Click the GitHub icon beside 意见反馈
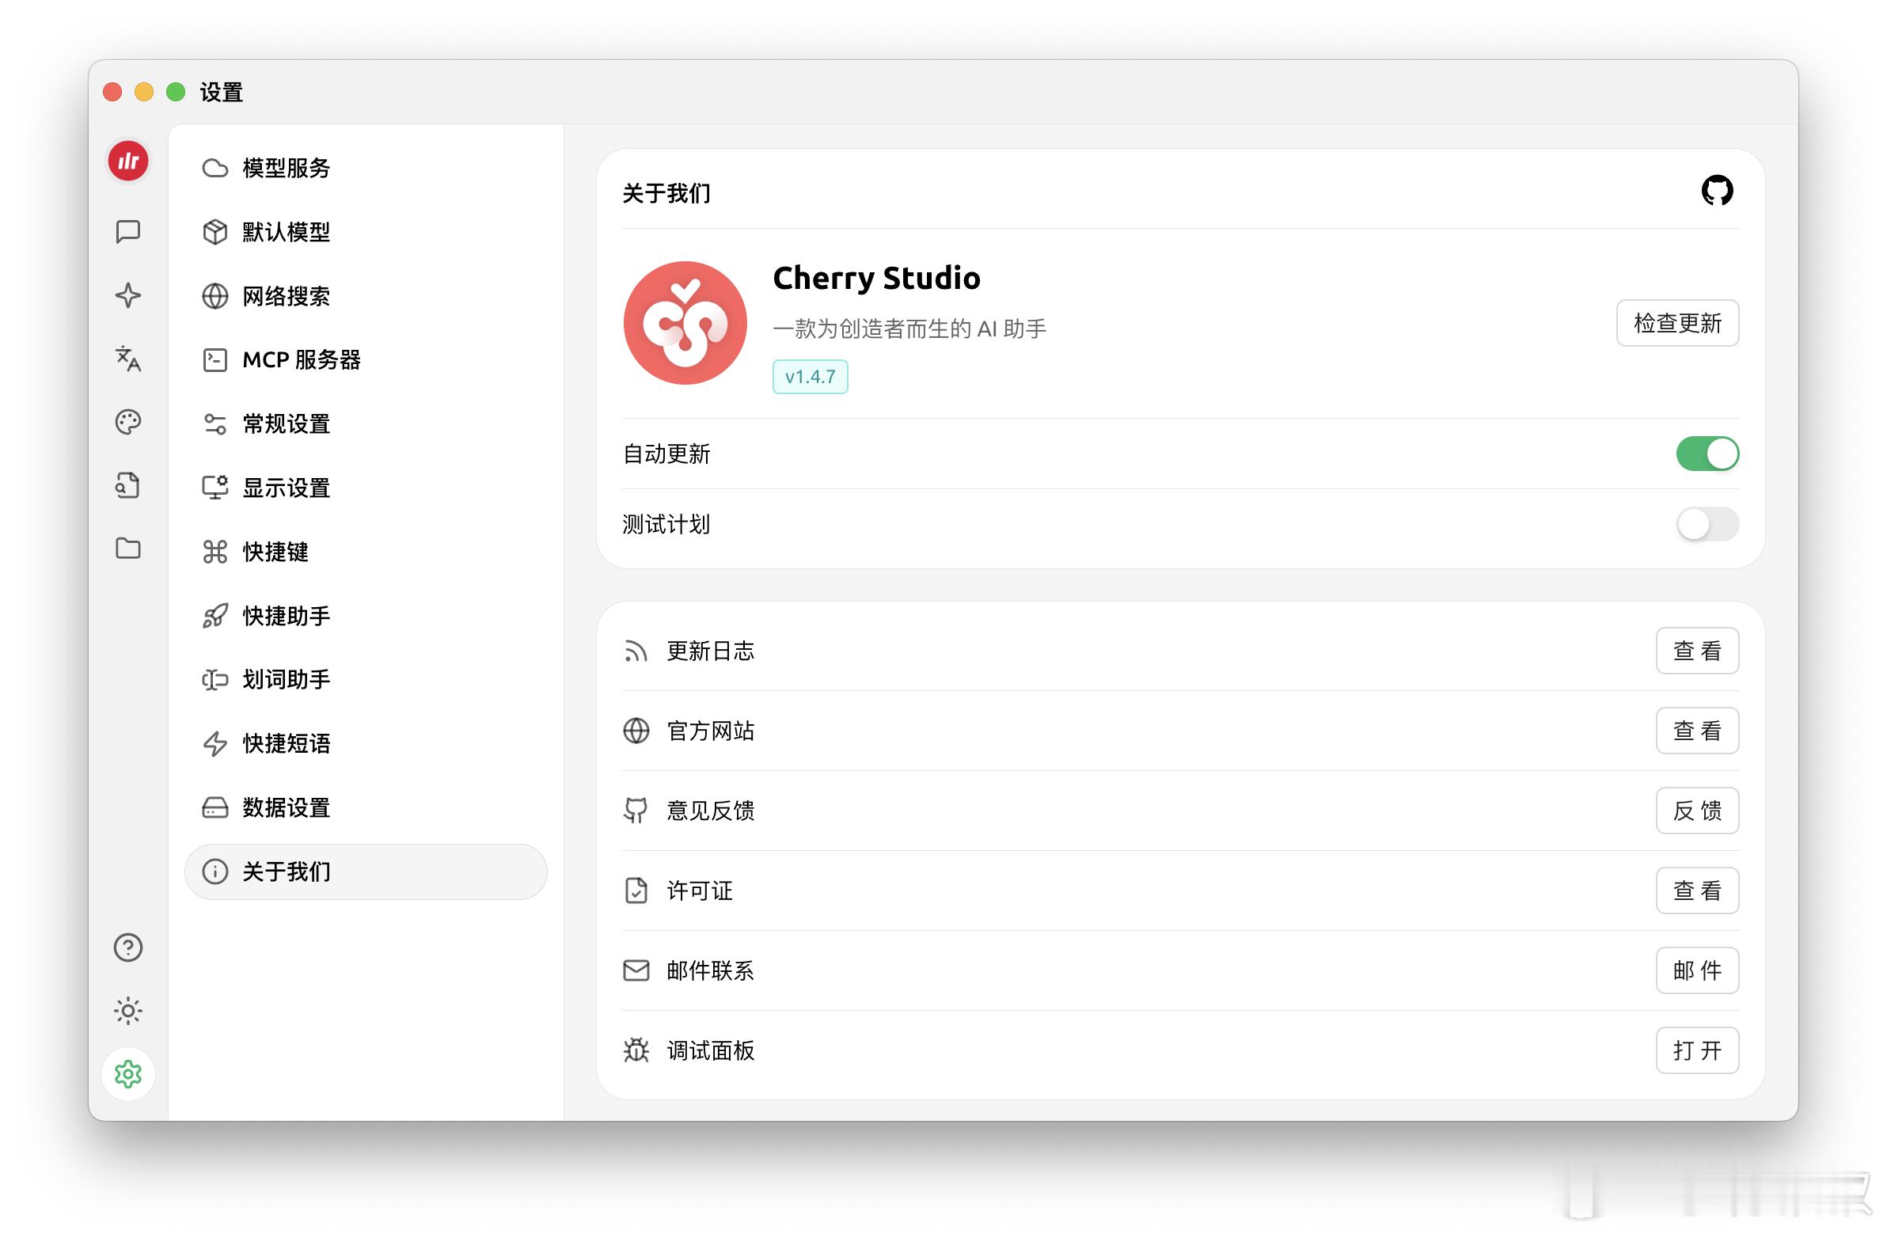The height and width of the screenshot is (1238, 1887). coord(636,811)
